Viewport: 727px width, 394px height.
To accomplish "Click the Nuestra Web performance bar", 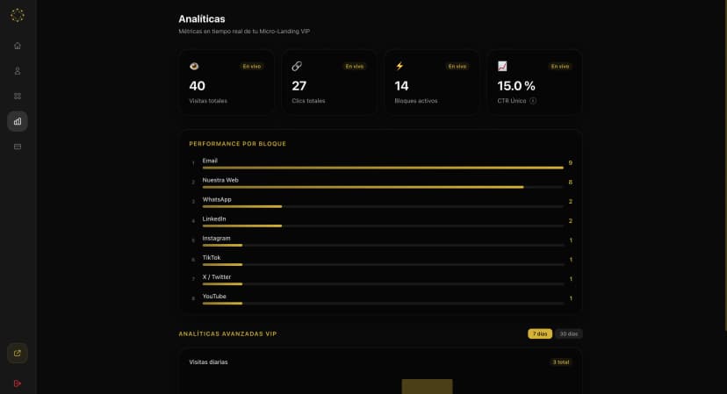I will (x=383, y=187).
